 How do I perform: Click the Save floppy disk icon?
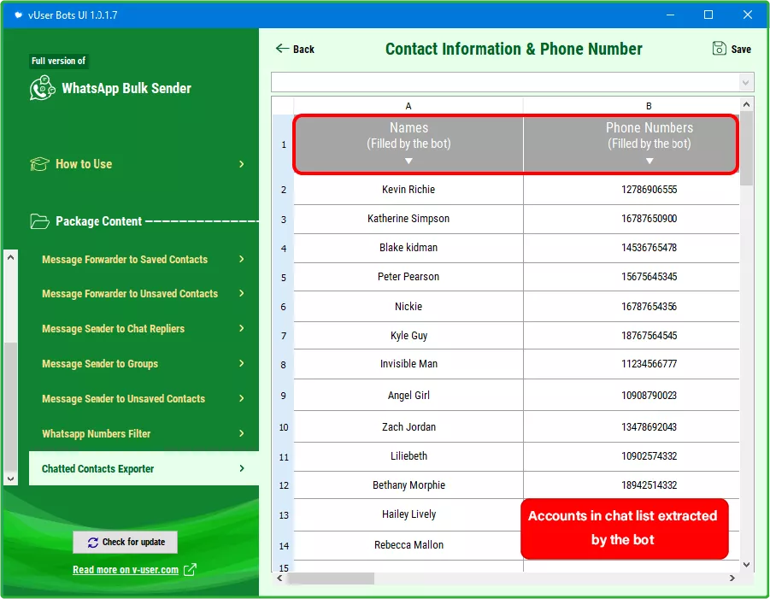(719, 48)
